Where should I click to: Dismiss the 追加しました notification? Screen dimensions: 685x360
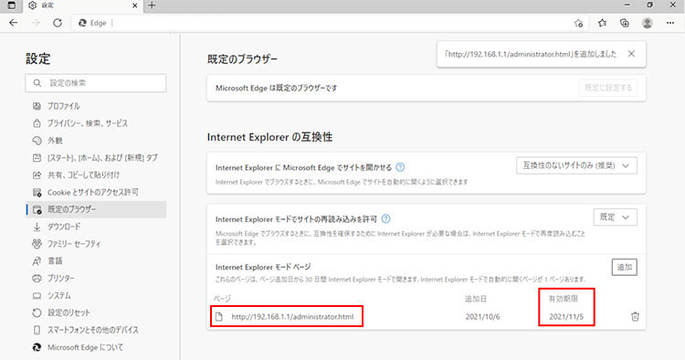631,54
